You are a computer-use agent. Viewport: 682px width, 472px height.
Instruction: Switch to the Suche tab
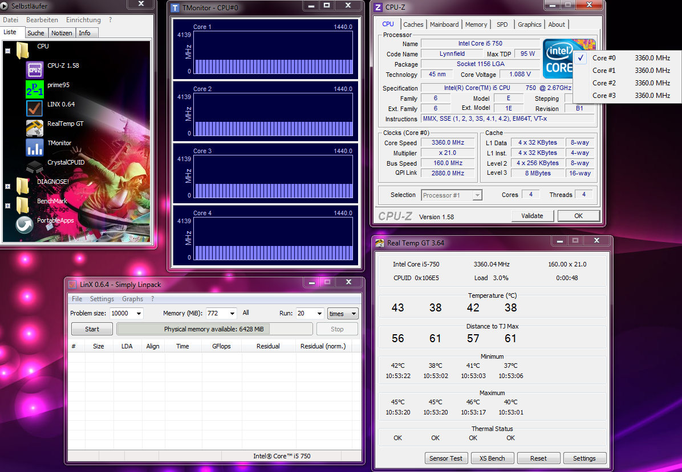(x=36, y=33)
